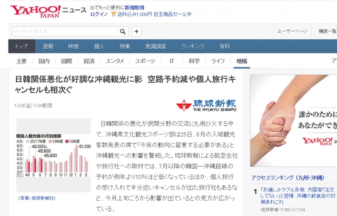Select the トップ tab

pyautogui.click(x=22, y=46)
